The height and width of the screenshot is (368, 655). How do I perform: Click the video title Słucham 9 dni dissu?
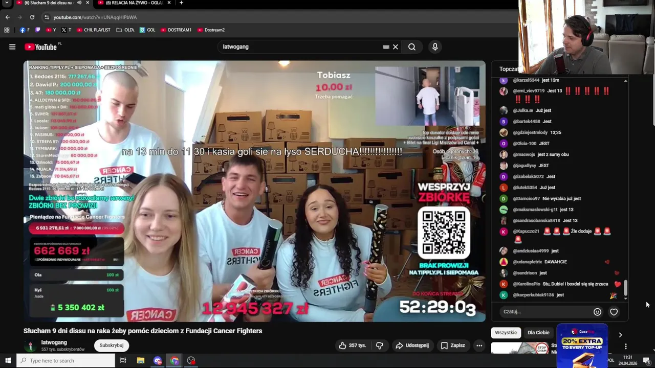143,331
